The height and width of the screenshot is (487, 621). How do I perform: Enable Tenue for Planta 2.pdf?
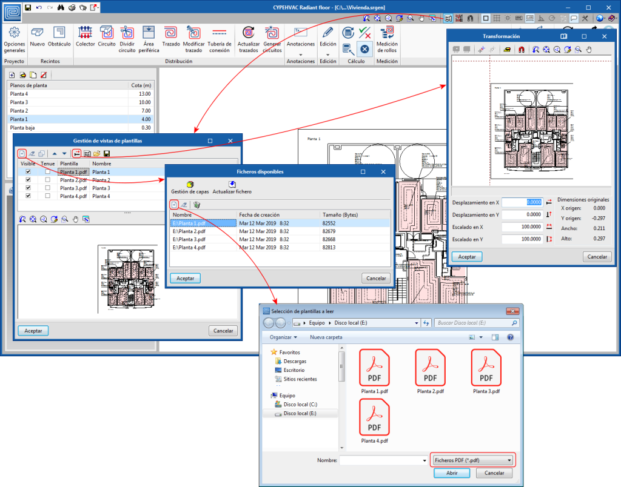pyautogui.click(x=47, y=180)
